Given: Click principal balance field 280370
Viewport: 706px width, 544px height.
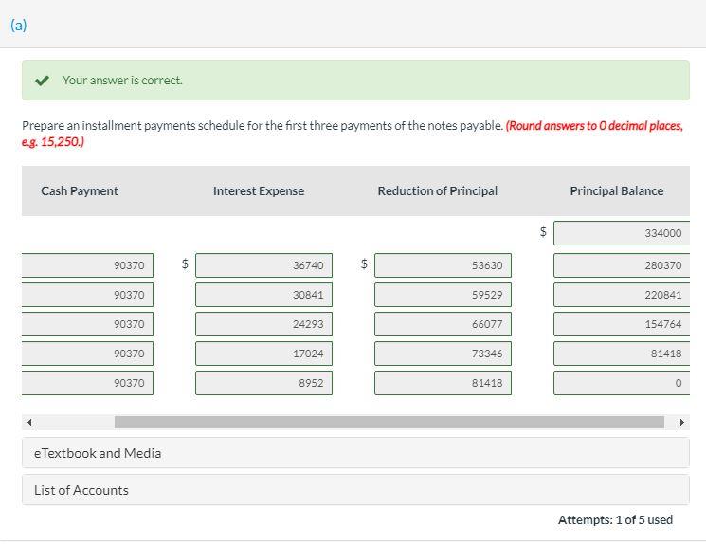Looking at the screenshot, I should point(622,265).
